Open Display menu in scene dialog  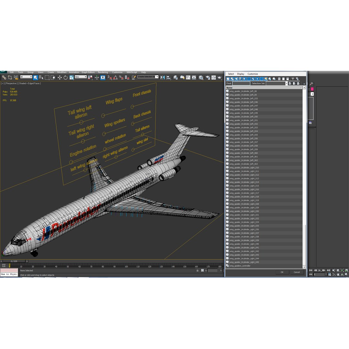pos(241,74)
